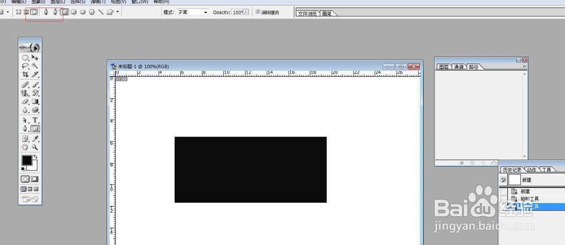
Task: Open 视图(V) menu
Action: coord(118,2)
